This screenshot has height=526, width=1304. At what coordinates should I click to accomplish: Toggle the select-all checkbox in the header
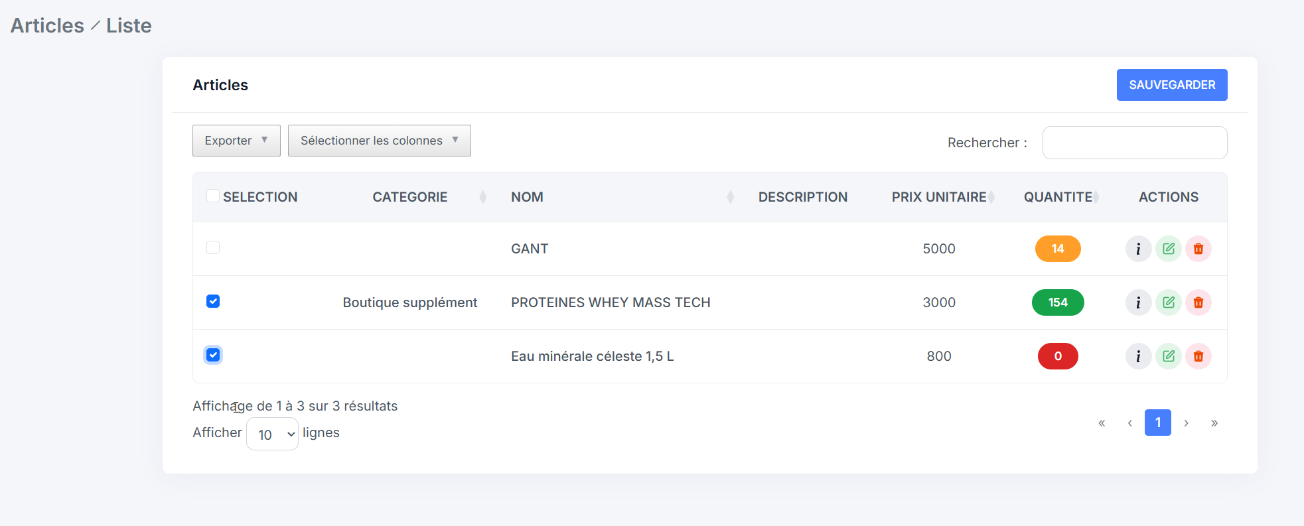tap(213, 196)
